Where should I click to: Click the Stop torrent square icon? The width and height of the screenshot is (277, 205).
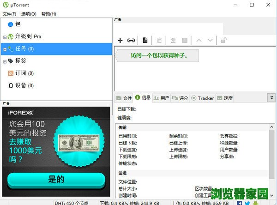click(x=185, y=41)
